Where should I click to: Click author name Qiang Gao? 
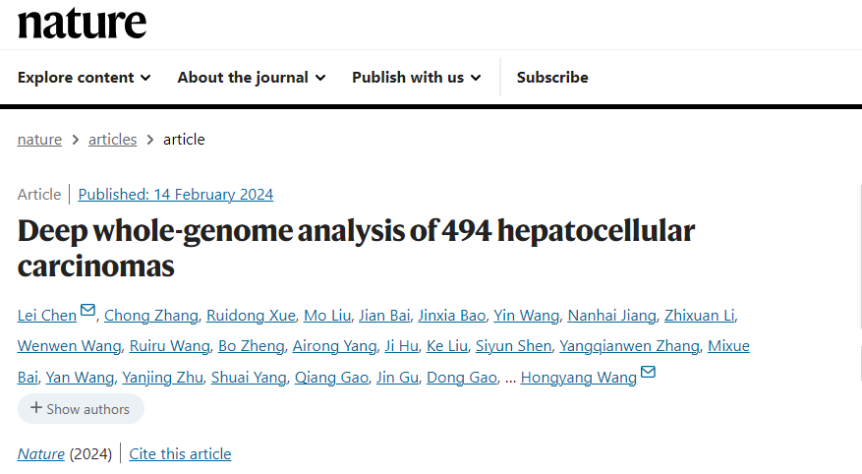pyautogui.click(x=332, y=378)
